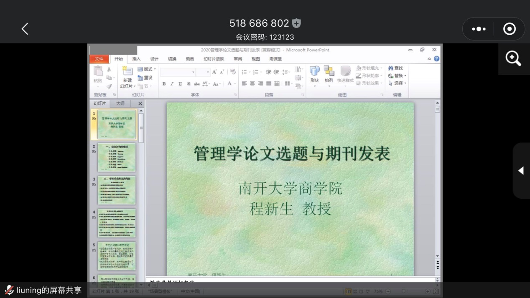
Task: Switch to the Insert (插入) tab
Action: point(136,59)
